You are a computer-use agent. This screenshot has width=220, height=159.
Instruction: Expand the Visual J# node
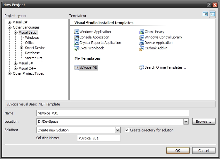click(x=16, y=63)
